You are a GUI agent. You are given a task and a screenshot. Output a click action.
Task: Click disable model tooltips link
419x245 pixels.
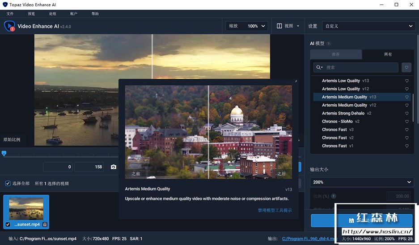pos(275,210)
